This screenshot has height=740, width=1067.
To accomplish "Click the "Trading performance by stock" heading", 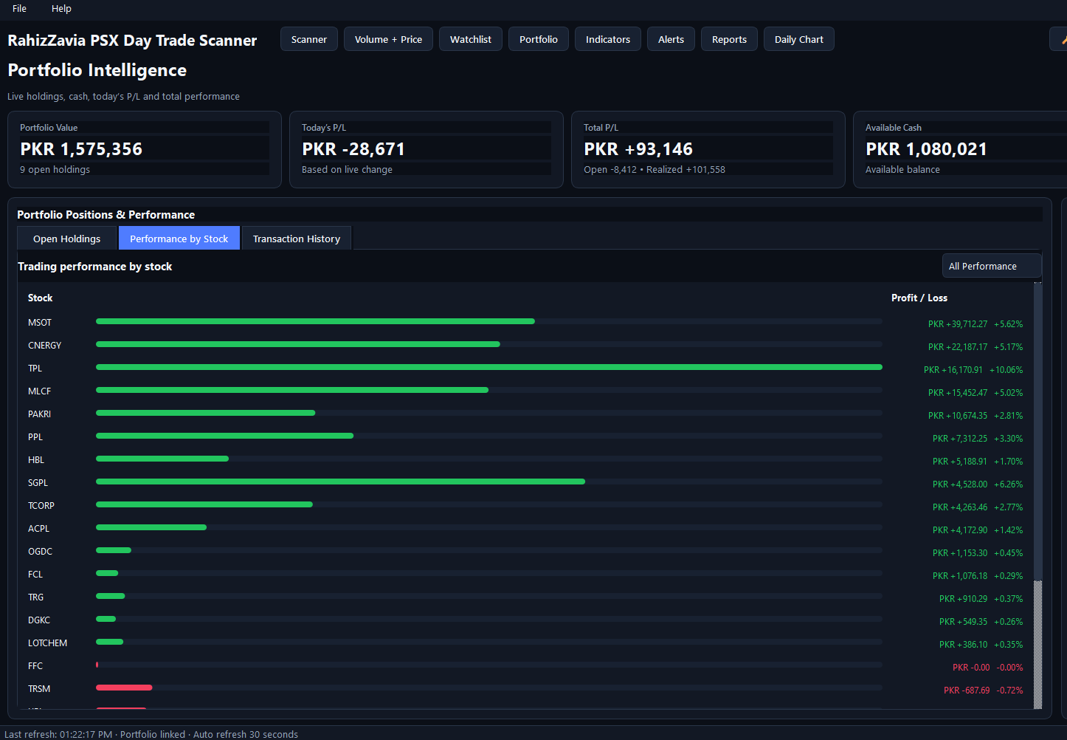I will coord(94,267).
